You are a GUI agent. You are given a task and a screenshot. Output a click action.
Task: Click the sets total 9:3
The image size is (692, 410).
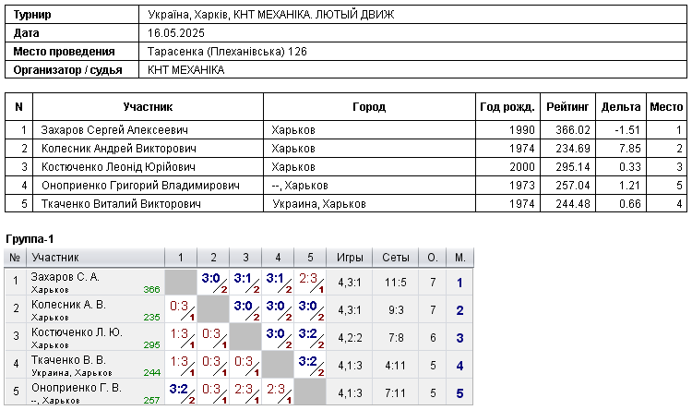coord(396,310)
